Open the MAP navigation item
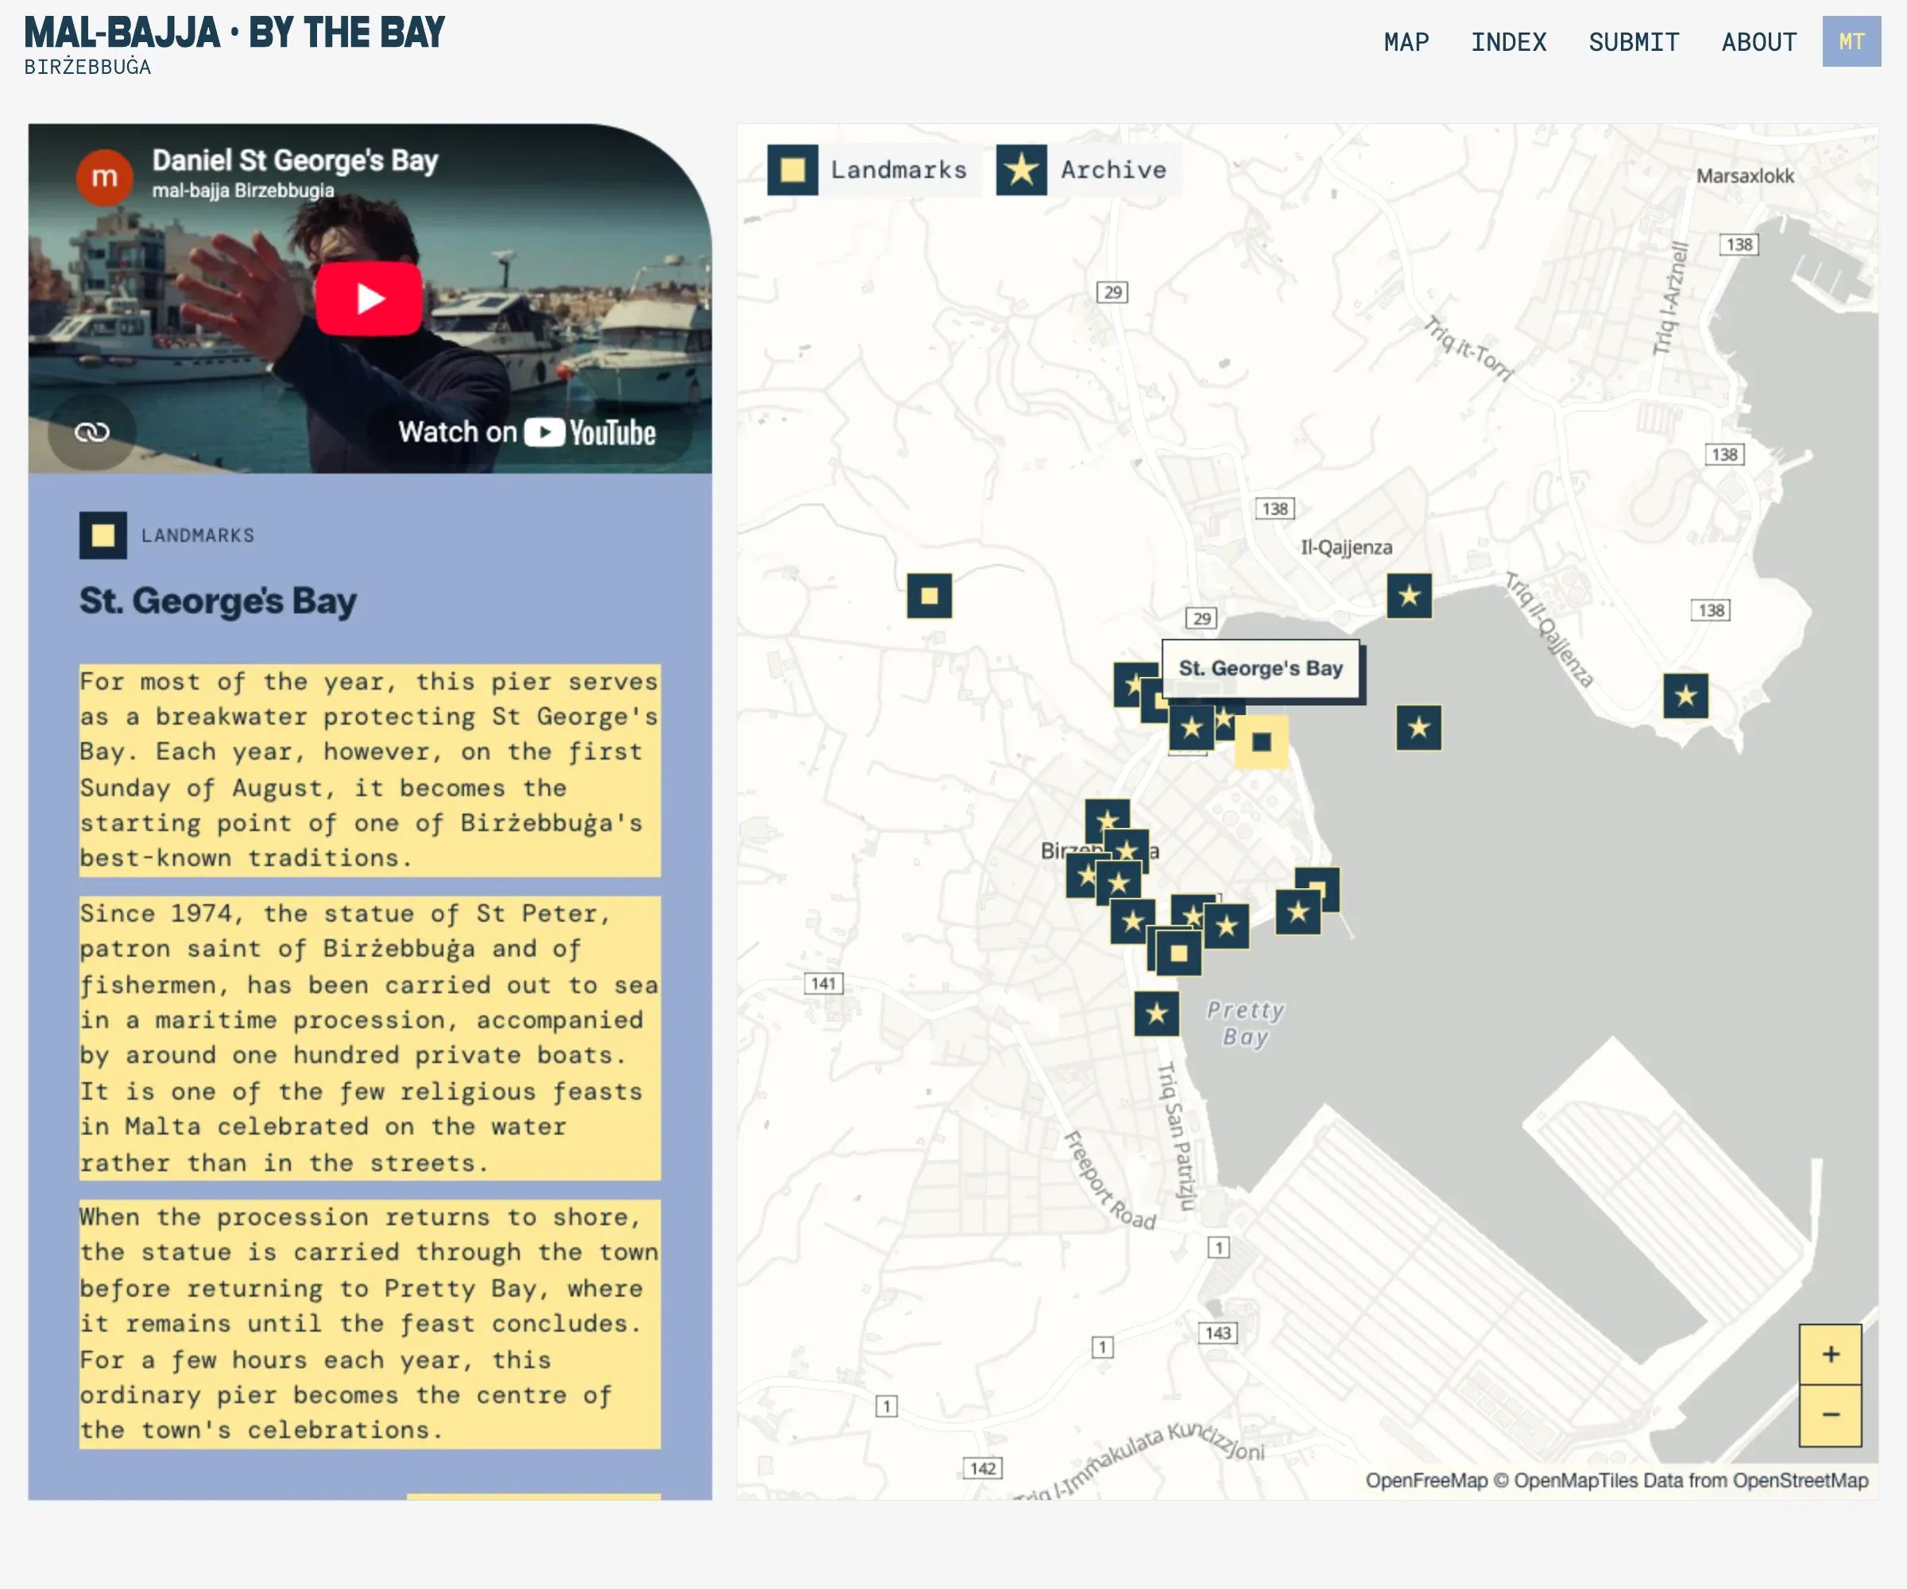Screen dimensions: 1907x1589 (1406, 42)
